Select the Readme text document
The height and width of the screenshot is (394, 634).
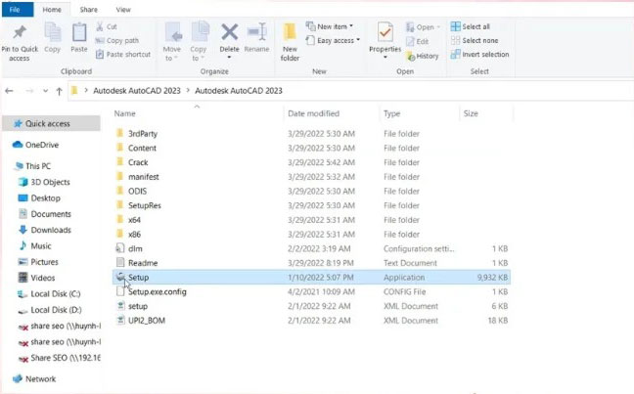pos(143,263)
